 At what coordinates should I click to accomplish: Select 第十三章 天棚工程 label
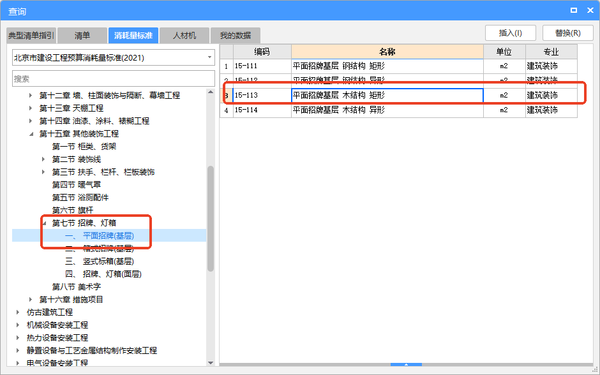click(x=71, y=108)
